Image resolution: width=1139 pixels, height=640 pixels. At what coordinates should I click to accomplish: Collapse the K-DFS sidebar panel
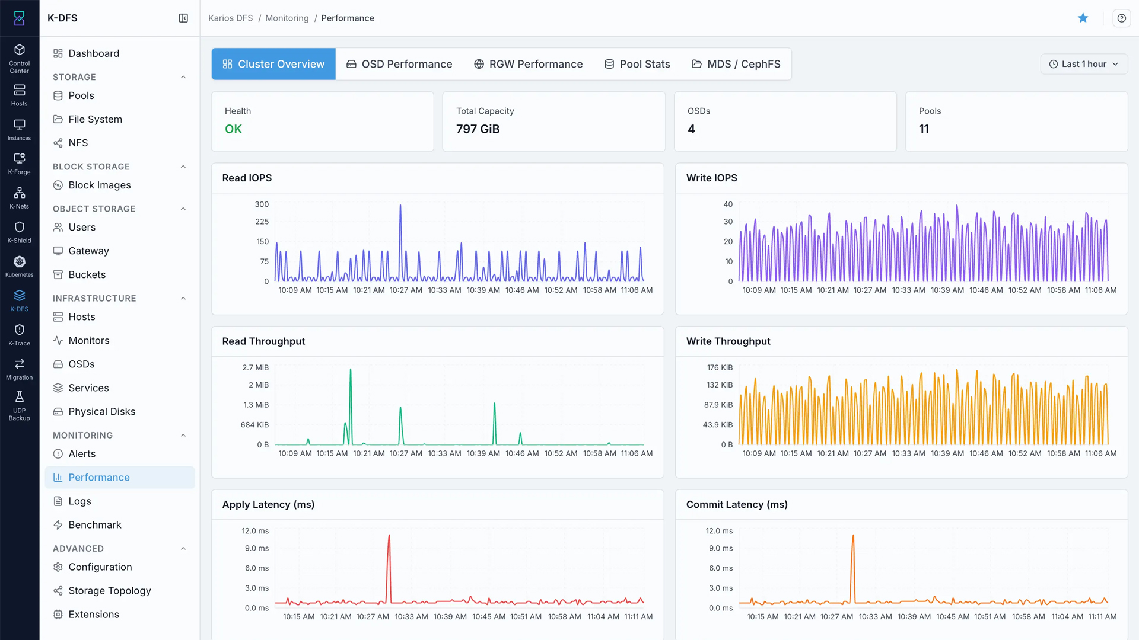point(183,18)
